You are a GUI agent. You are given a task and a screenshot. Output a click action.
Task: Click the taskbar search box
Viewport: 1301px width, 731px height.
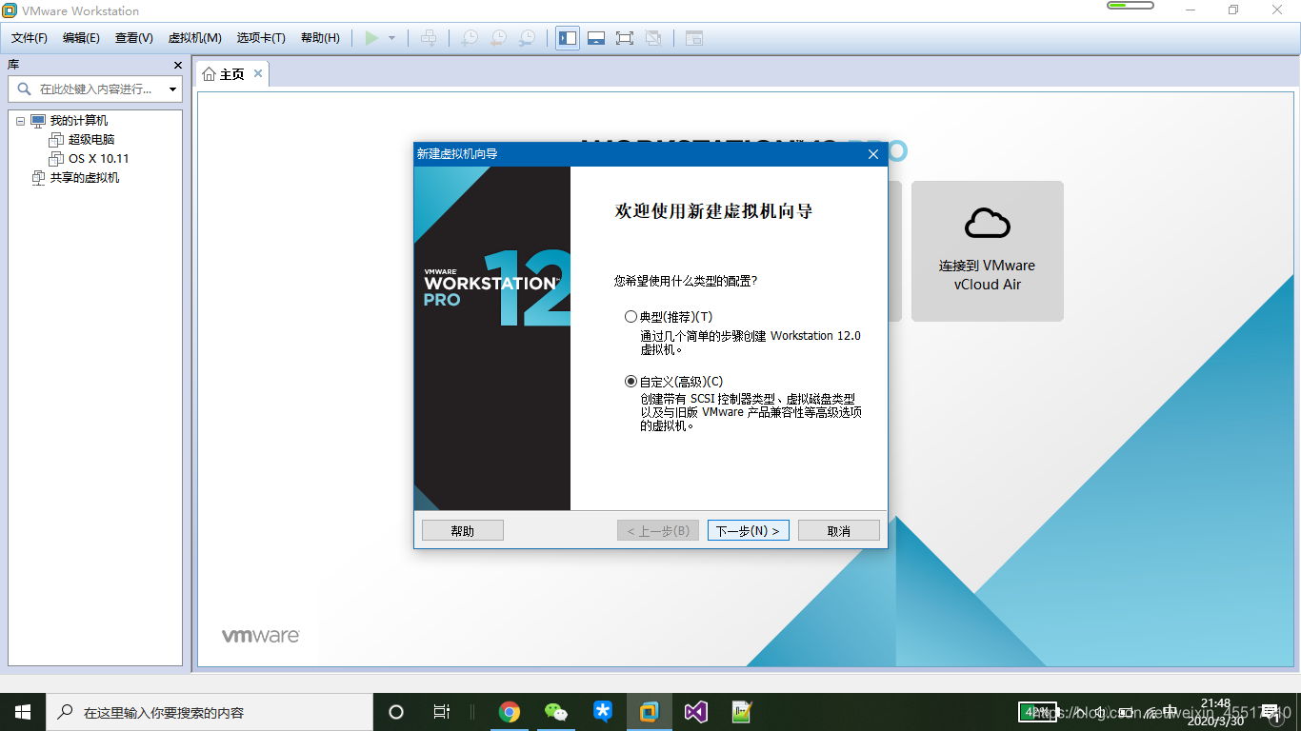[x=210, y=712]
